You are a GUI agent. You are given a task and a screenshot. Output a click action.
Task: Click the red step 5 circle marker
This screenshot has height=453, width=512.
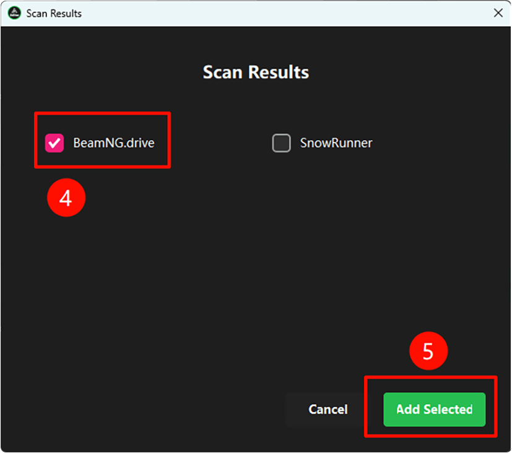click(428, 351)
